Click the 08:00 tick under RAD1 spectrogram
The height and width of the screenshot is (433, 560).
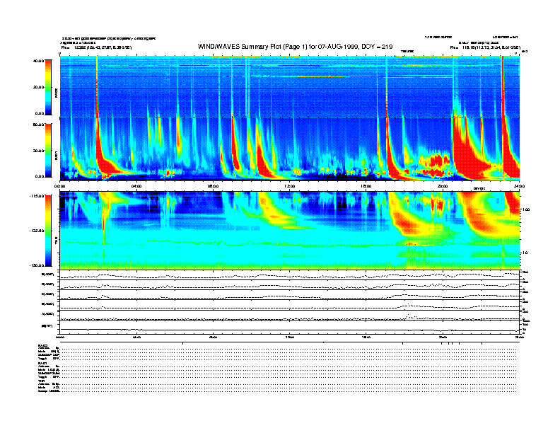pos(213,186)
